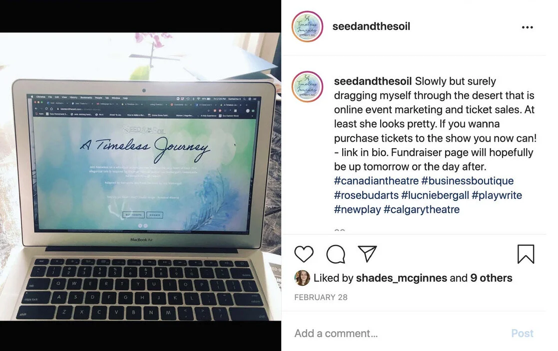Viewport: 558px width, 351px height.
Task: Open the seedandthesoil username in header
Action: point(371,26)
